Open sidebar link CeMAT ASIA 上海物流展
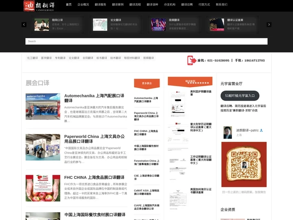The width and height of the screenshot is (293, 220). pos(146,192)
